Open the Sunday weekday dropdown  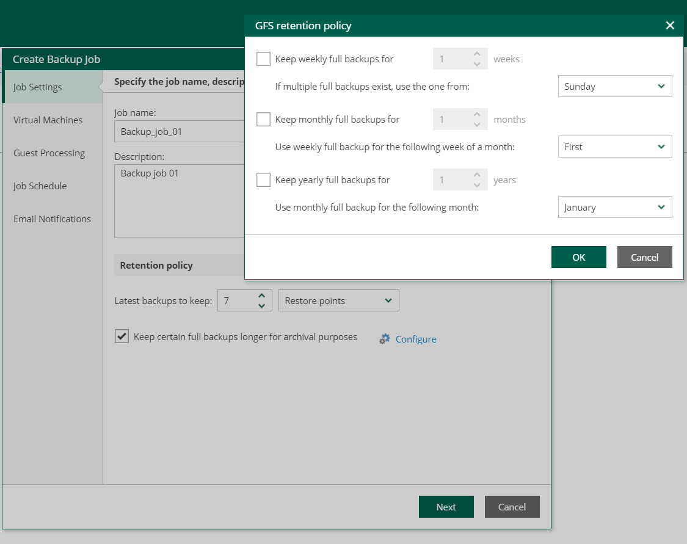pyautogui.click(x=614, y=86)
